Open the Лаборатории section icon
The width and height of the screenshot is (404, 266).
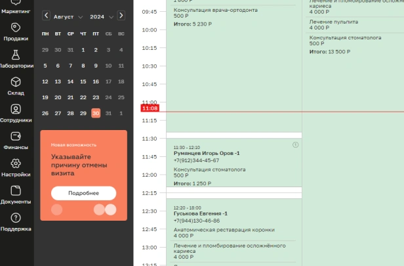(x=16, y=59)
